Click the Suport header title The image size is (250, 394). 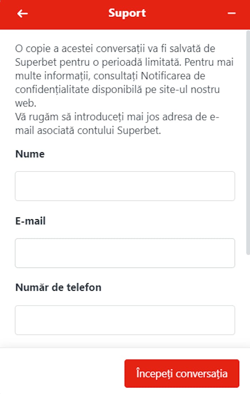(127, 13)
